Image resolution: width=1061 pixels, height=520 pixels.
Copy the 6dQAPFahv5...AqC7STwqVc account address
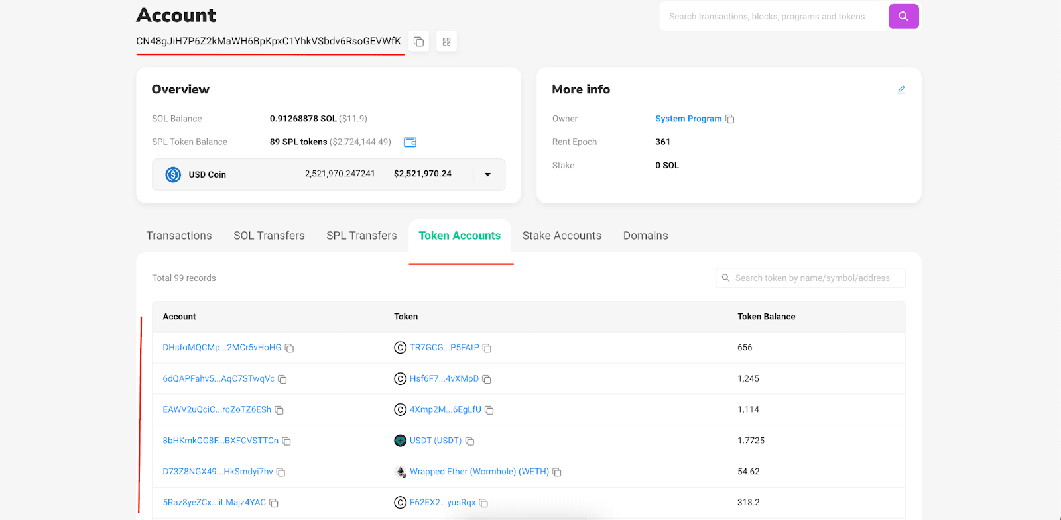[282, 380]
